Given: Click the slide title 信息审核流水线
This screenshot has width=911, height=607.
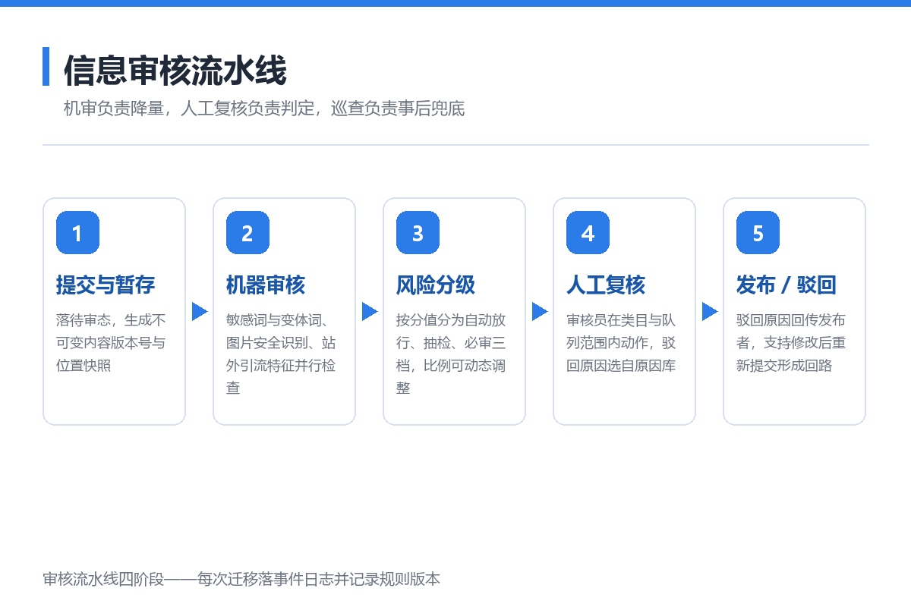Looking at the screenshot, I should [175, 71].
